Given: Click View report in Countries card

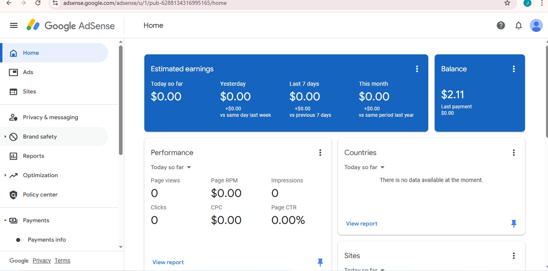Looking at the screenshot, I should pyautogui.click(x=362, y=223).
